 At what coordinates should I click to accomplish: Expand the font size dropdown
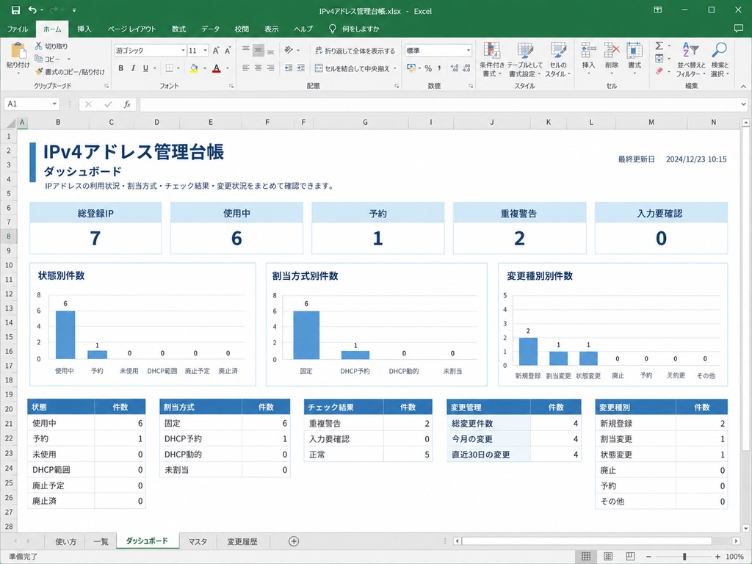[x=206, y=51]
